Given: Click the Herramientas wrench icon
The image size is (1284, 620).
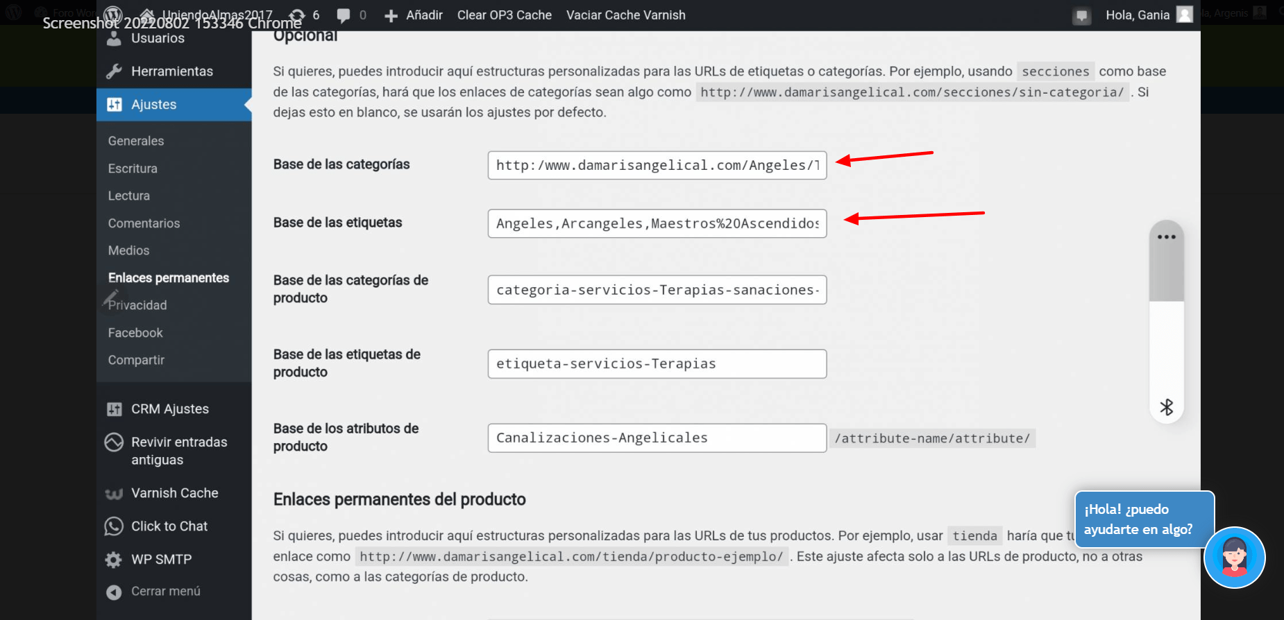Looking at the screenshot, I should 114,71.
